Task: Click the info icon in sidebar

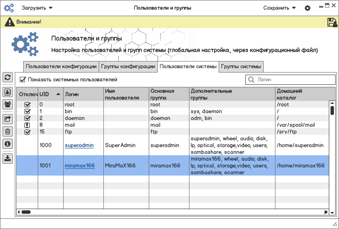Action: tap(8, 144)
